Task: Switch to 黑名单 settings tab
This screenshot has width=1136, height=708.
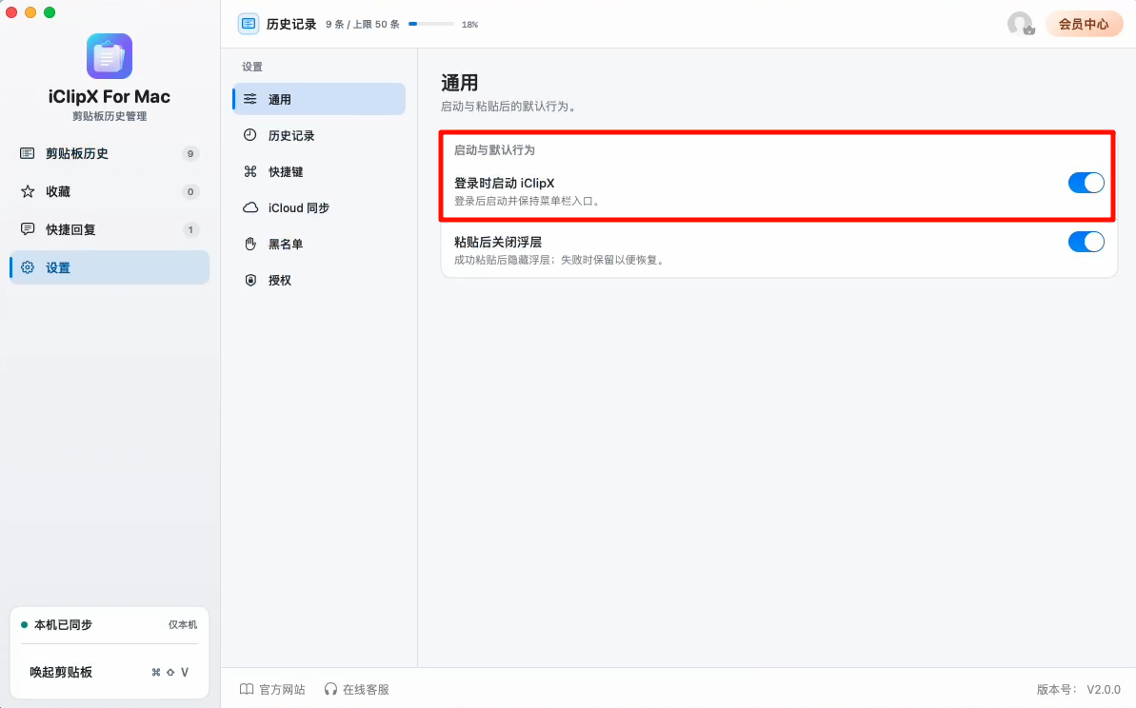Action: coord(319,244)
